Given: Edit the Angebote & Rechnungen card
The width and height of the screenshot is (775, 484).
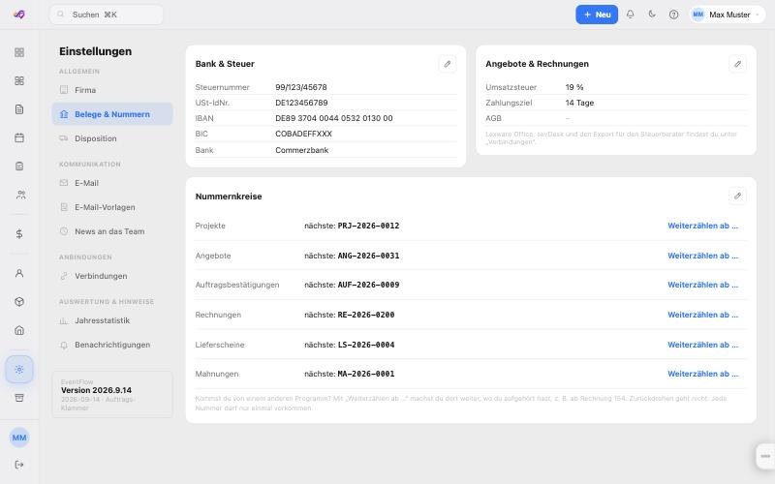Looking at the screenshot, I should pyautogui.click(x=737, y=64).
